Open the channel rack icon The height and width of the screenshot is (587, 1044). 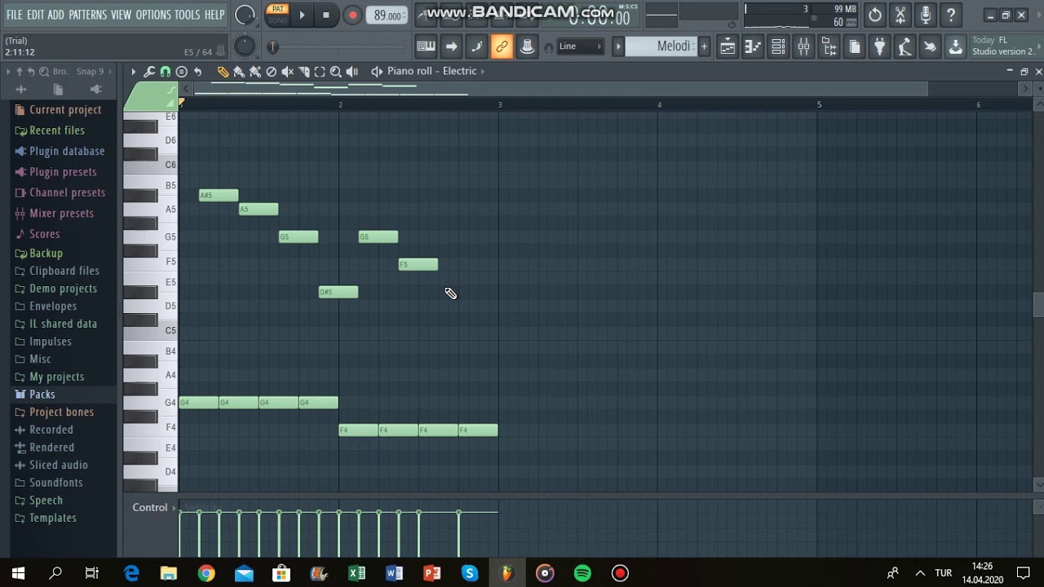(778, 46)
